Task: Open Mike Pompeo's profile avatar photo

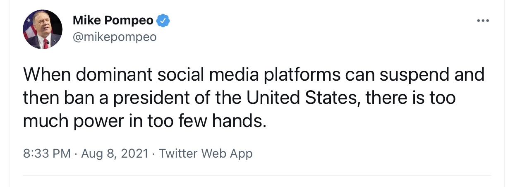Action: 42,29
